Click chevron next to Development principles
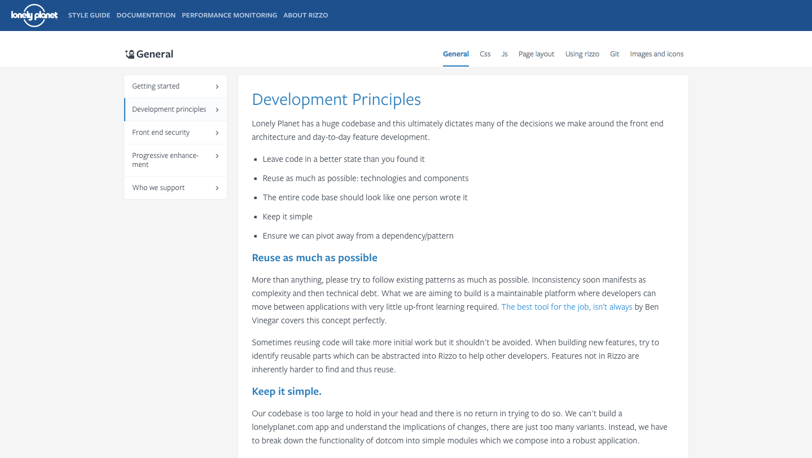The width and height of the screenshot is (812, 458). [x=217, y=109]
